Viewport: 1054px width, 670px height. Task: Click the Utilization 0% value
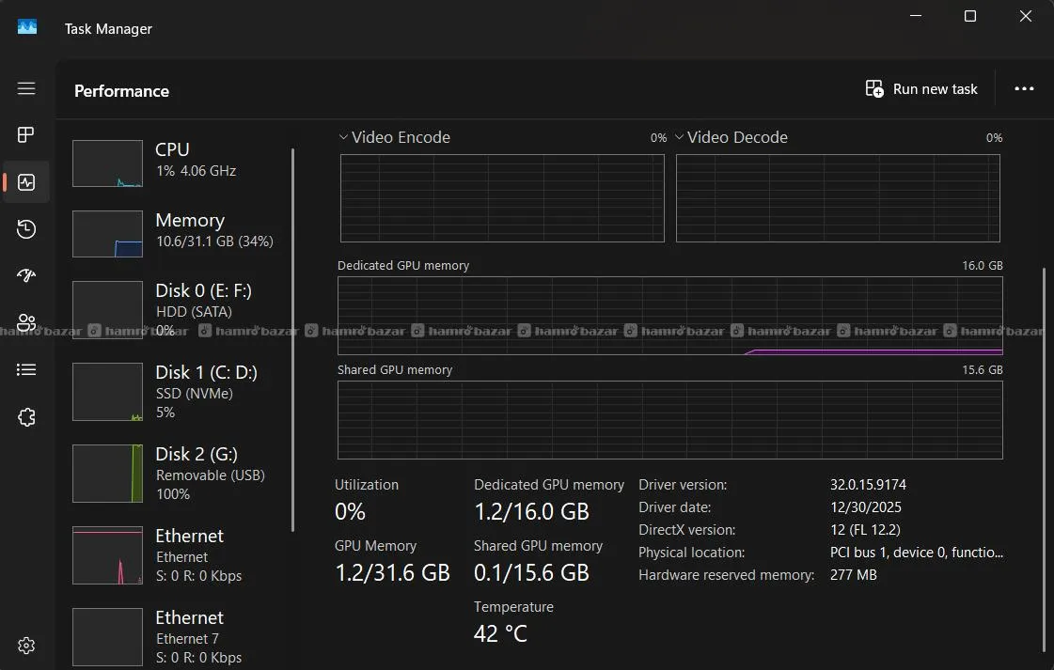coord(350,512)
